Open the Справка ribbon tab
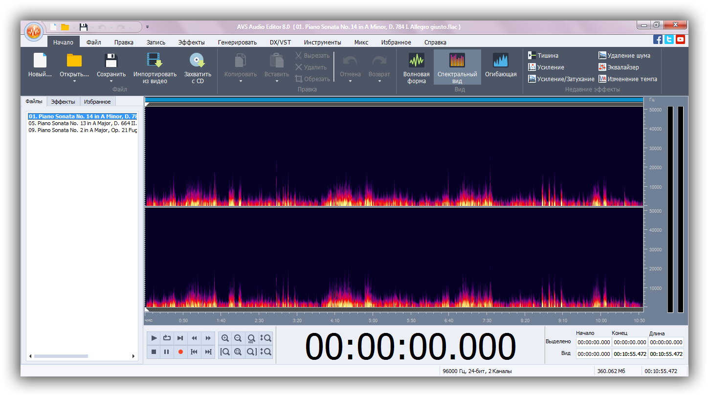The height and width of the screenshot is (397, 709). [x=435, y=43]
